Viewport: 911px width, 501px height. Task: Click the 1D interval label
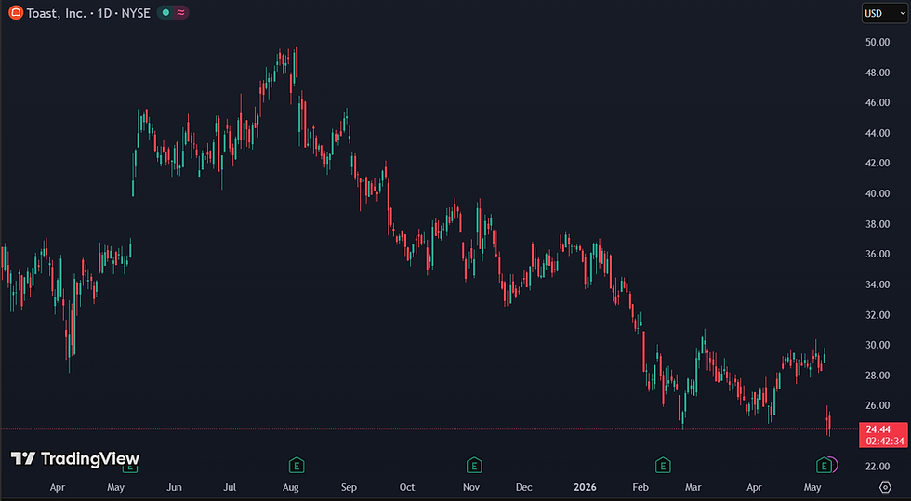tap(104, 13)
